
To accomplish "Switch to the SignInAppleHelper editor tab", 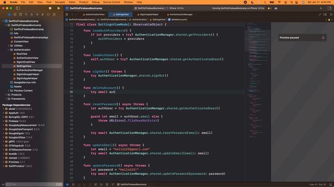I will [148, 15].
